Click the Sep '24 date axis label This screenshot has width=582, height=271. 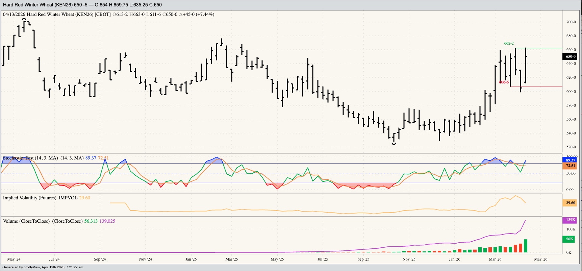(100, 259)
